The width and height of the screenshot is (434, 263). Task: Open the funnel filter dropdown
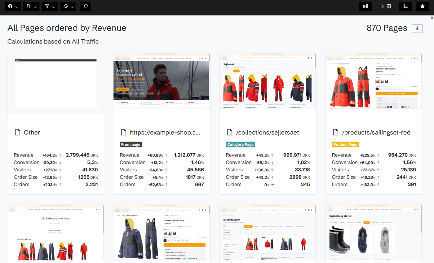coord(50,6)
